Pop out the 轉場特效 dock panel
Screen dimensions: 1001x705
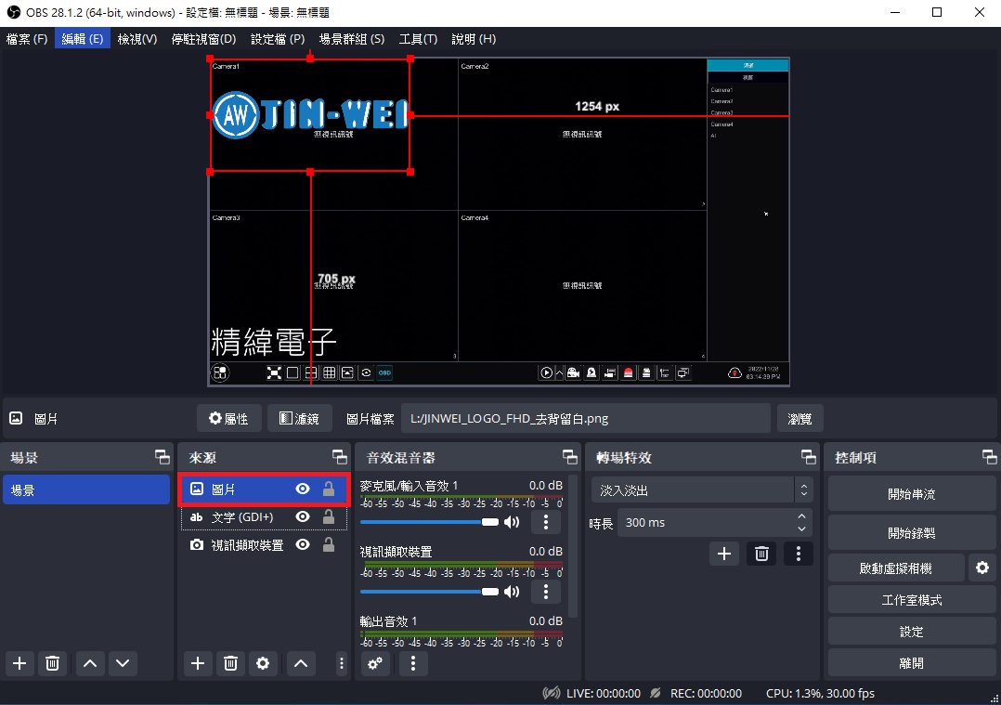tap(808, 457)
